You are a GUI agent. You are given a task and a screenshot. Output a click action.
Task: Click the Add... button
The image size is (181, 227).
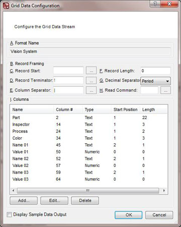(24, 201)
